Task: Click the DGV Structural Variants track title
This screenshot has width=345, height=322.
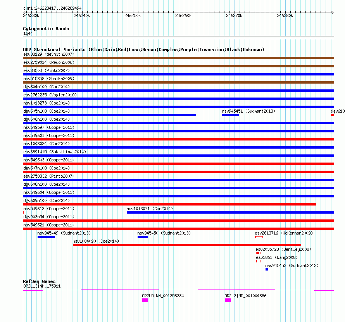Action: point(144,50)
